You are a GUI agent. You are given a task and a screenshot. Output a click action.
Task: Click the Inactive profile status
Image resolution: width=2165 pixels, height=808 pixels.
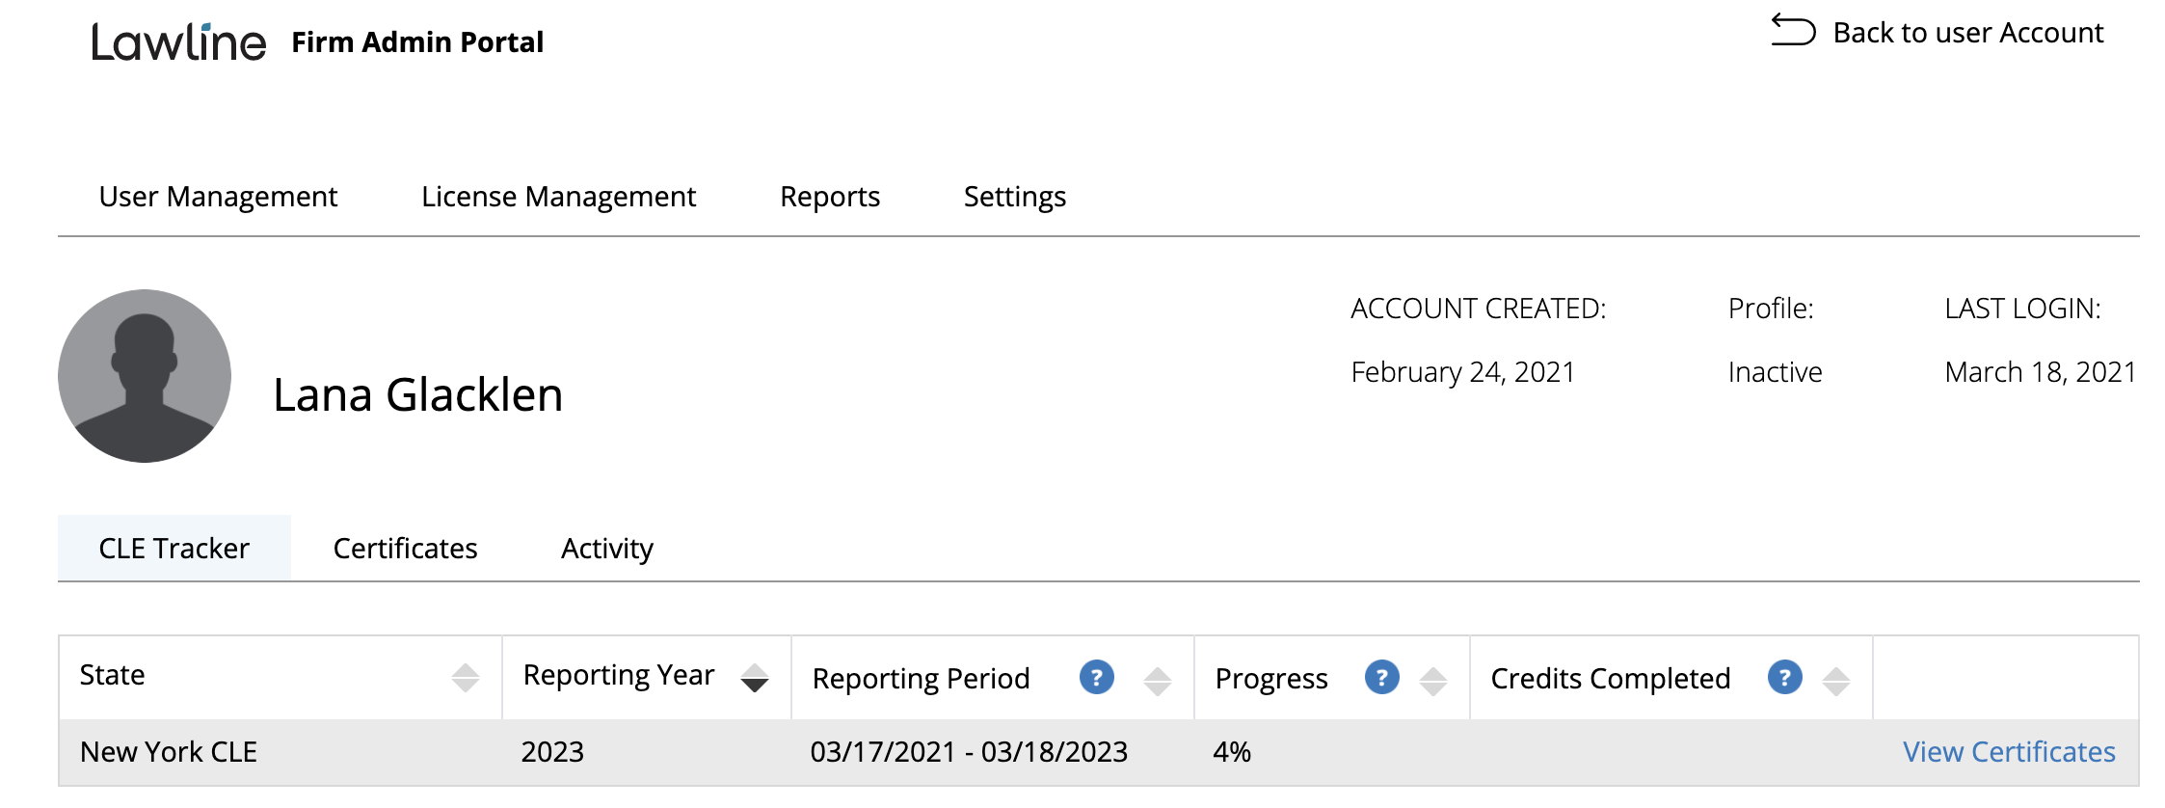click(x=1776, y=372)
